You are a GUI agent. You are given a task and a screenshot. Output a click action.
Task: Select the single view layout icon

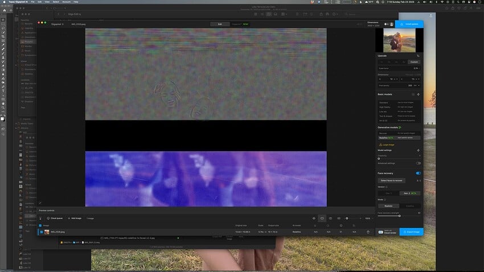(322, 218)
